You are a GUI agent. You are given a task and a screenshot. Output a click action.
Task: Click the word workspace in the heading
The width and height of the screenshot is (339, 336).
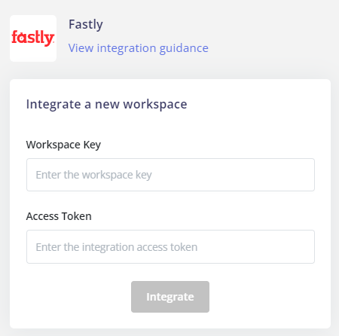(x=155, y=105)
